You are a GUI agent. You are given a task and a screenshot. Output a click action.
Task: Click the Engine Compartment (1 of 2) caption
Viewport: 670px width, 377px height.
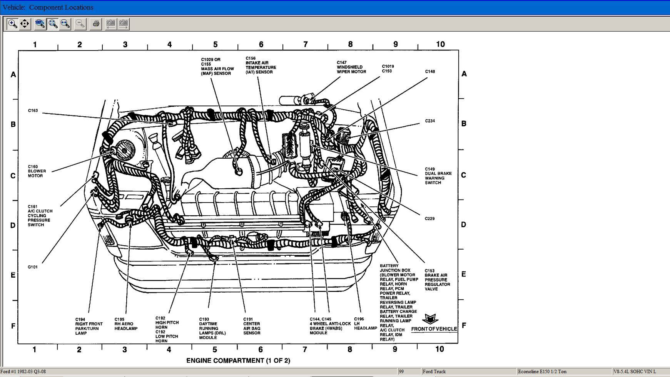point(238,360)
